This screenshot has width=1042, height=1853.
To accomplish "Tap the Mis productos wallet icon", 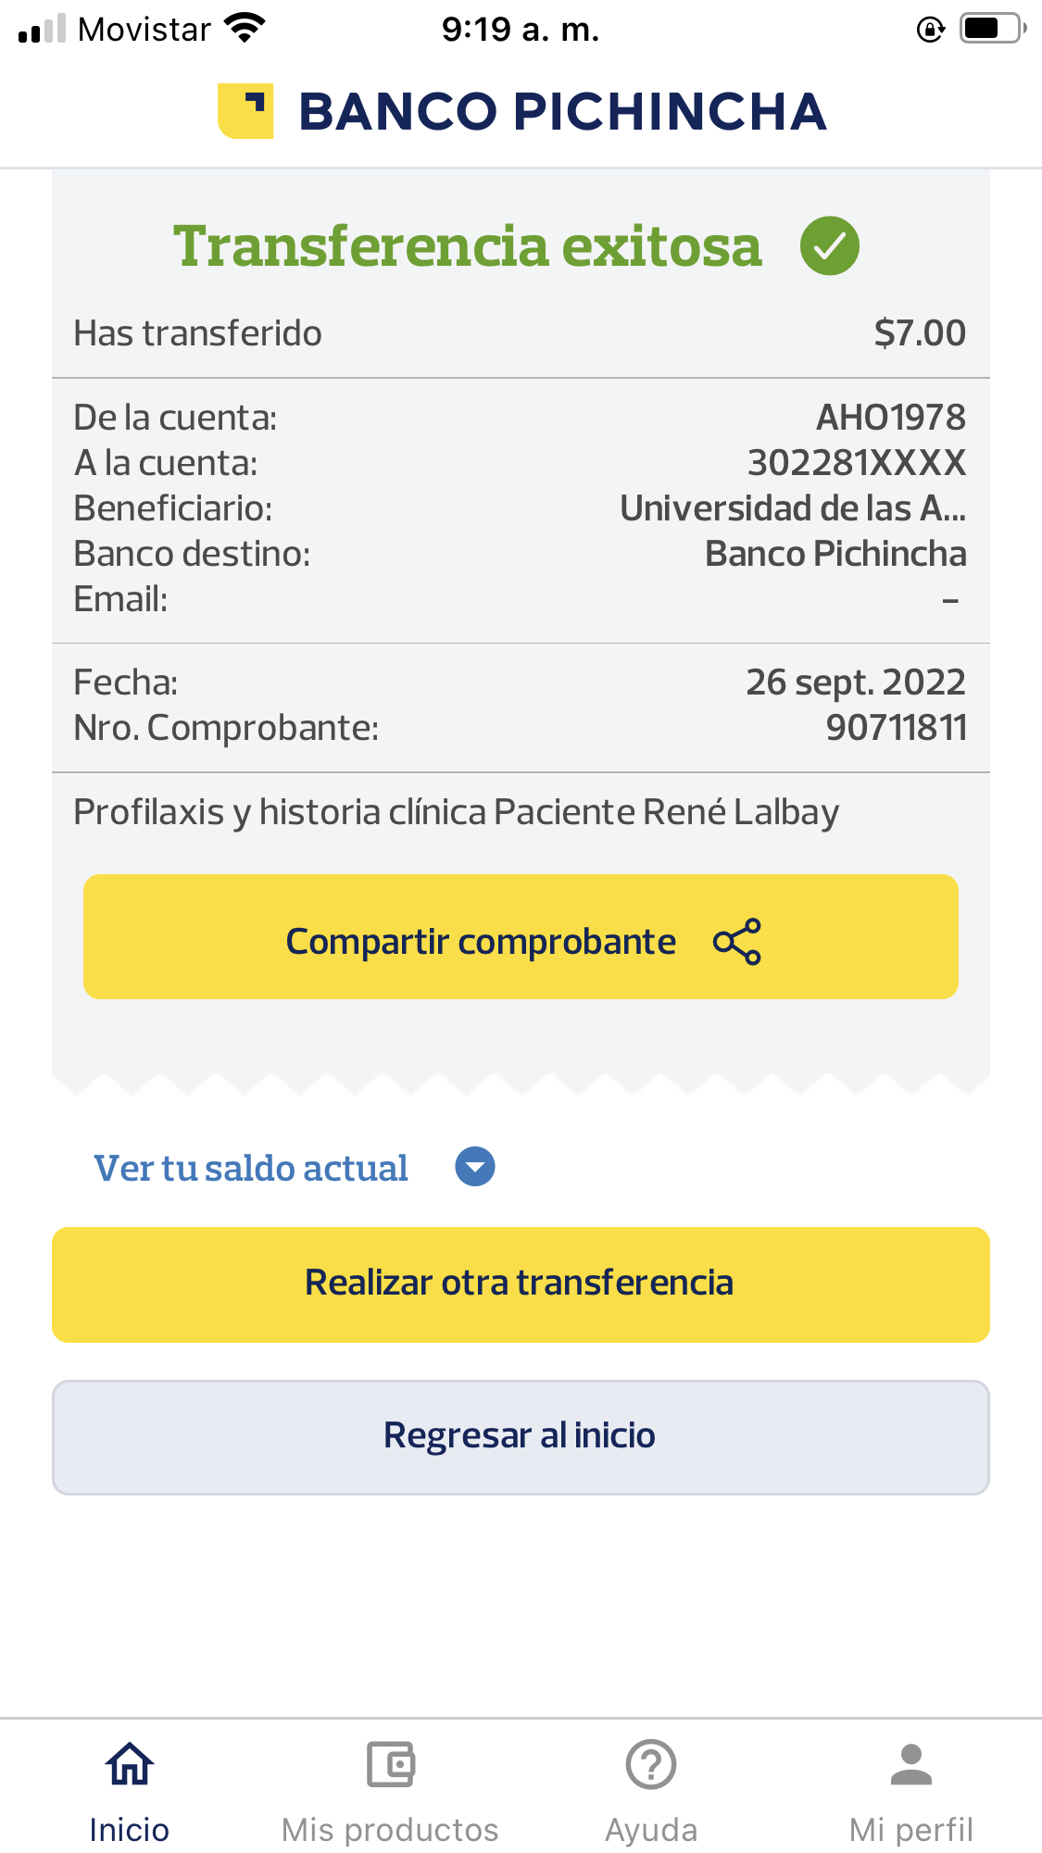I will [391, 1764].
